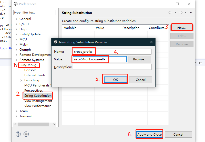The width and height of the screenshot is (205, 142).
Task: Click the forward arrow in preferences header
Action: click(x=181, y=13)
